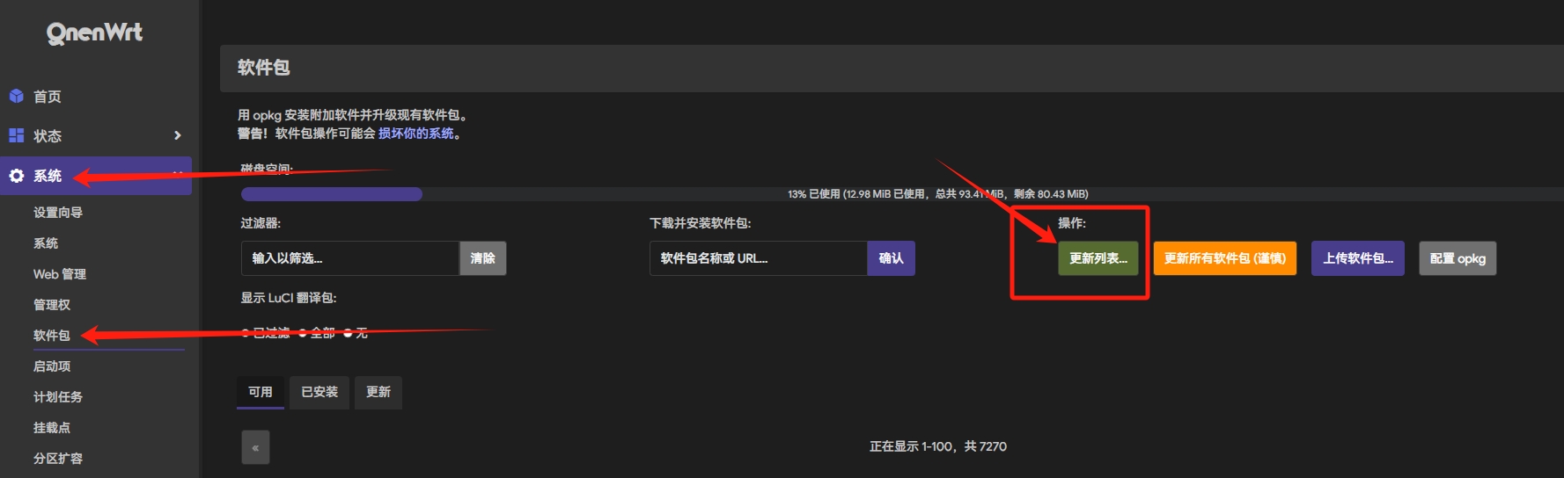Viewport: 1564px width, 478px height.
Task: Open the 可用 tab
Action: click(x=261, y=392)
